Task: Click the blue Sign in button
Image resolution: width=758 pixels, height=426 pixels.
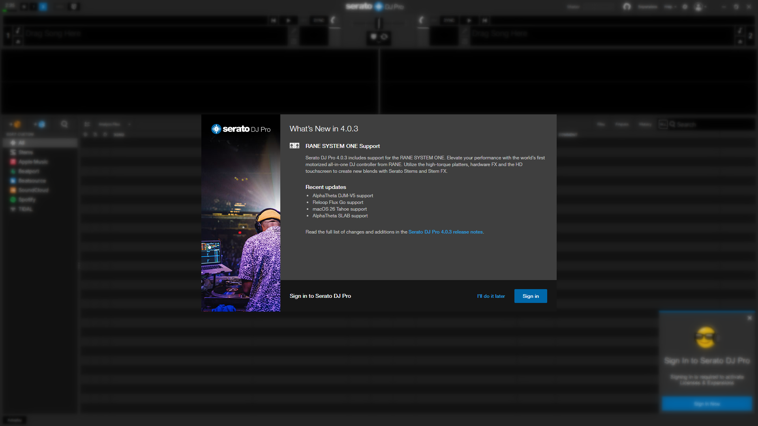Action: tap(531, 296)
